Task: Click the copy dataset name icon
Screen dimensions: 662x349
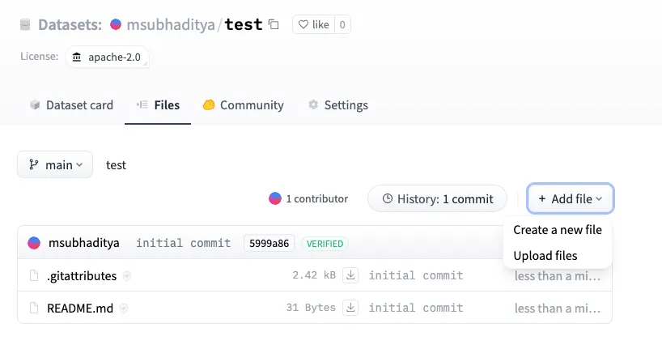Action: point(274,24)
